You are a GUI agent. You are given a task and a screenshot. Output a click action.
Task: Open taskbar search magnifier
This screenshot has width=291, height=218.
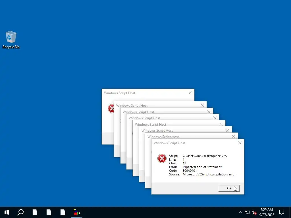(x=20, y=212)
